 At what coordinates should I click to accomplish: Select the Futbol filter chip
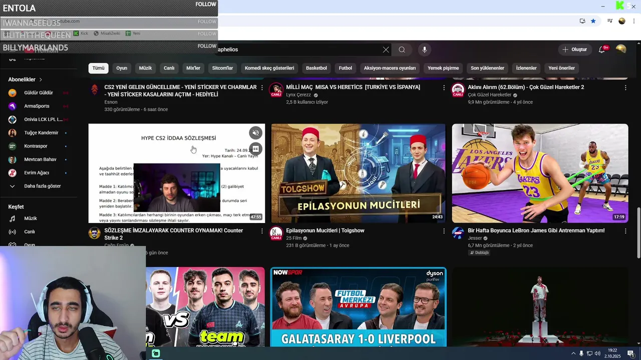pyautogui.click(x=346, y=68)
